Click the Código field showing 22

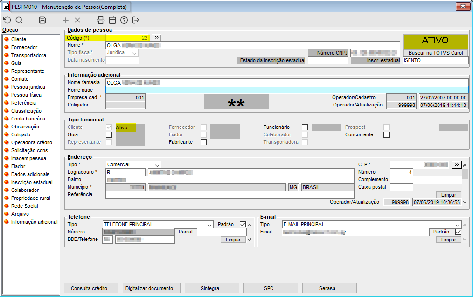[127, 38]
